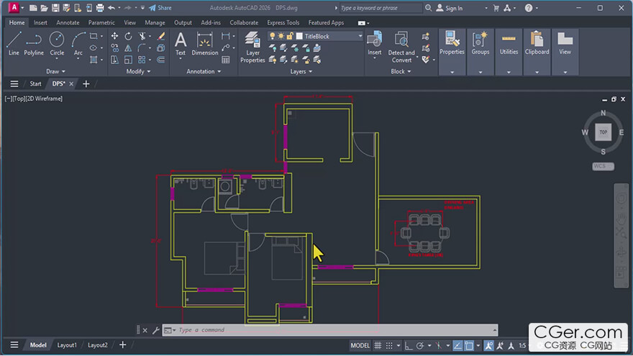Expand the Draw panel
Screen dimensions: 633x356
[x=55, y=71]
